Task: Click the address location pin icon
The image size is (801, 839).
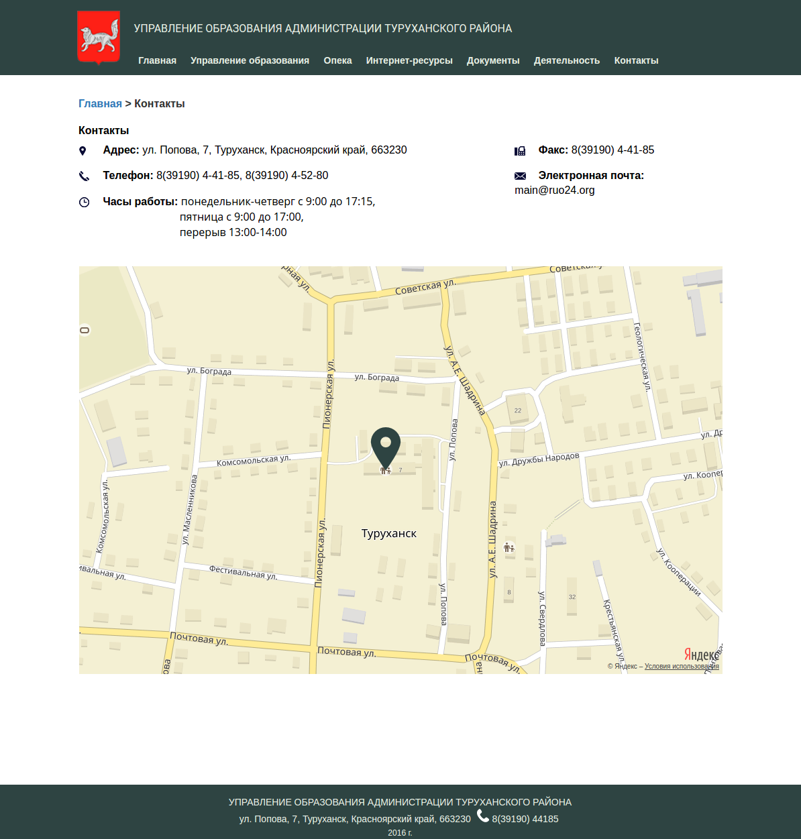Action: coord(83,151)
